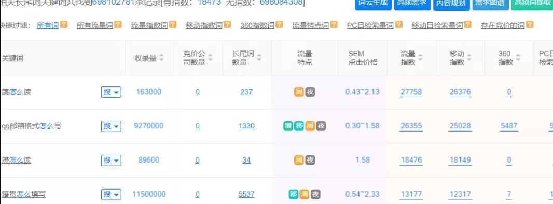Select the 存在竞价的词 quick filter
The image size is (553, 204).
[x=503, y=25]
